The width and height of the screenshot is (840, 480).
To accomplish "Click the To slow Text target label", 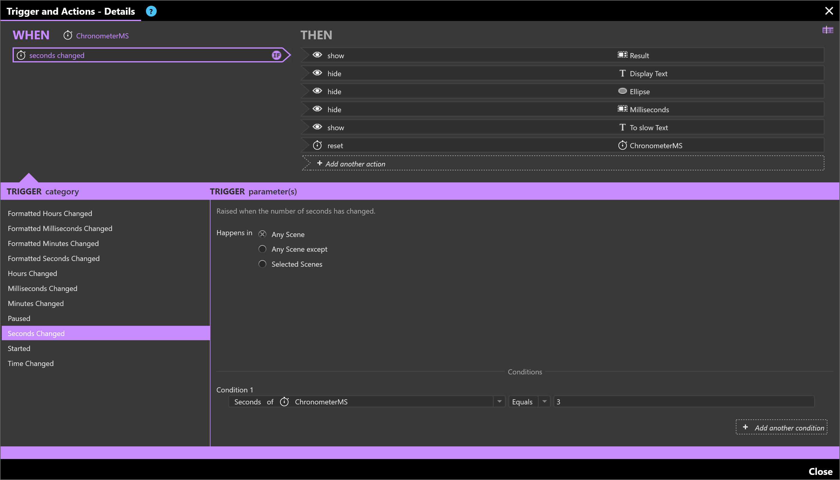I will pos(649,127).
